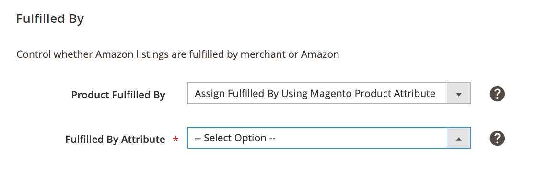Collapse the Fulfilled By Attribute arrow button

(459, 138)
